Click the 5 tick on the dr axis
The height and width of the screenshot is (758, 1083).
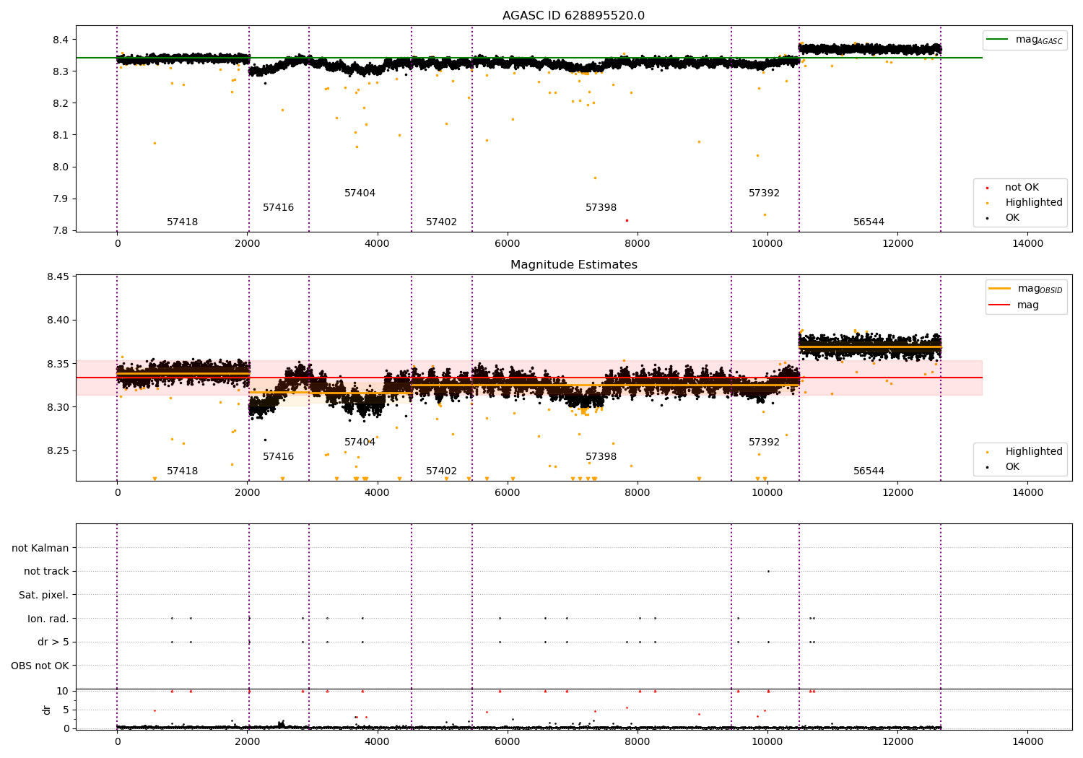(66, 710)
